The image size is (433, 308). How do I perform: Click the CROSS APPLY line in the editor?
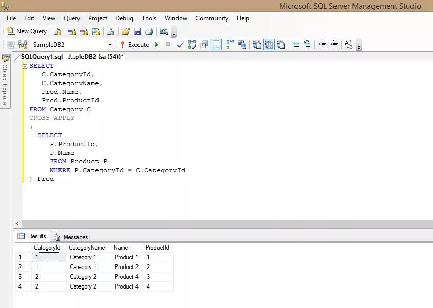[52, 118]
